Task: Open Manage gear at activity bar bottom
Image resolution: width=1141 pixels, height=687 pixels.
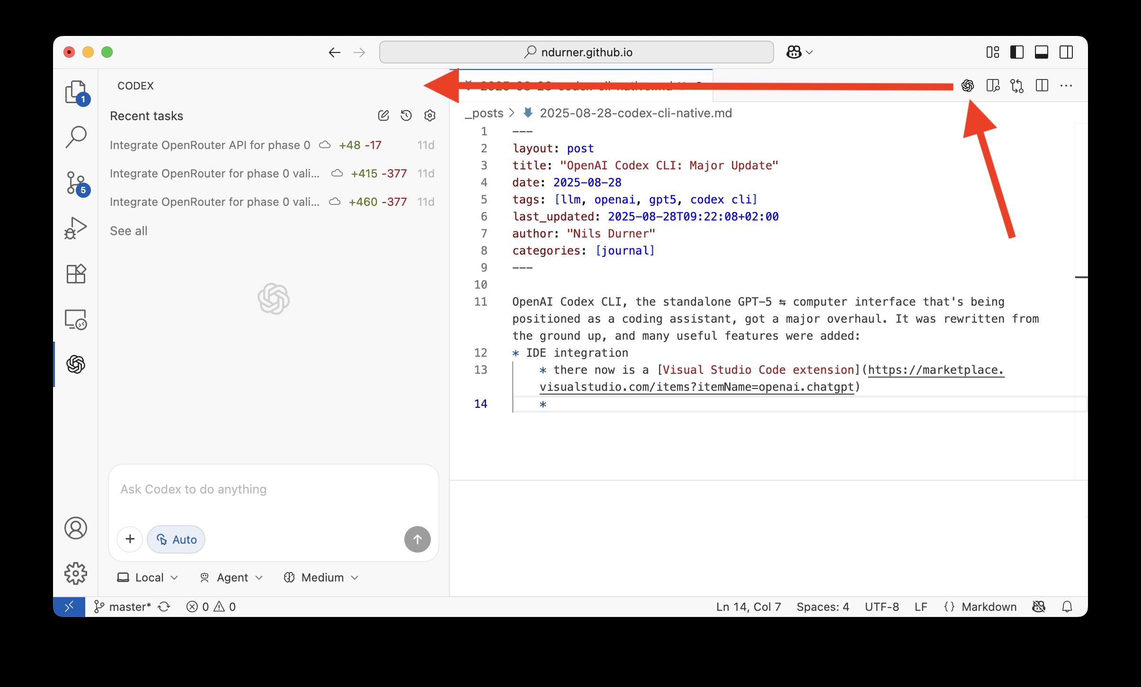Action: coord(76,573)
